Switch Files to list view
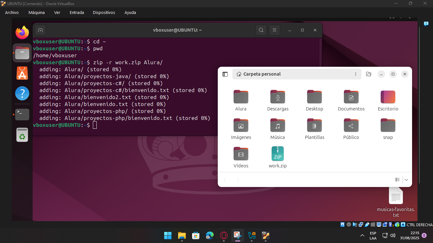 point(397,180)
